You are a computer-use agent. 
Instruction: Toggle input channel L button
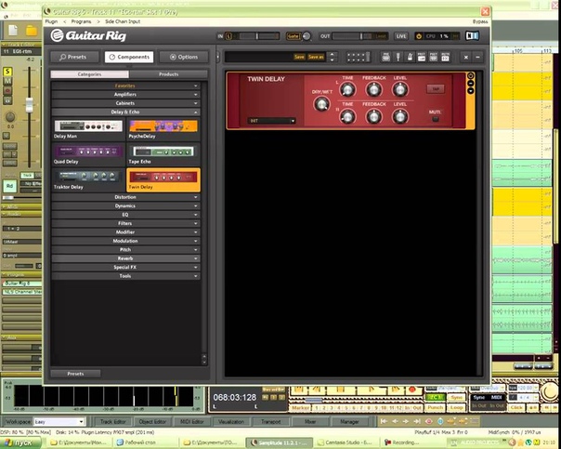click(229, 36)
